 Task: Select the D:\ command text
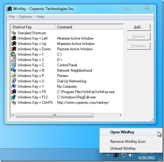coord(60,60)
